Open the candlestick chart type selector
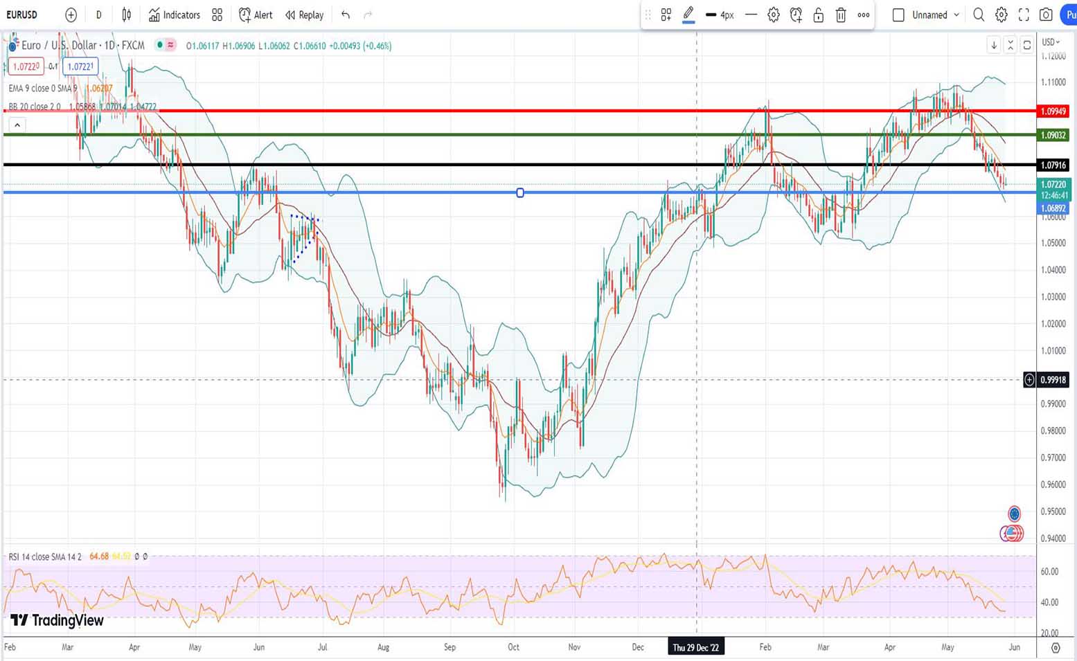The image size is (1077, 661). pos(126,15)
